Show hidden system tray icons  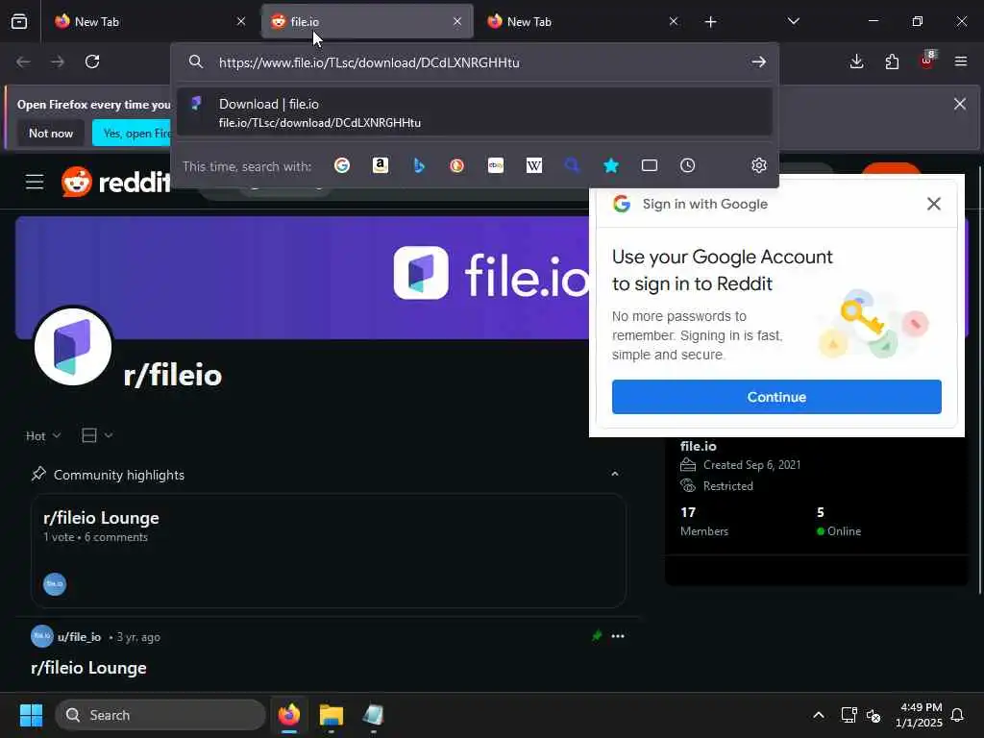coord(819,715)
